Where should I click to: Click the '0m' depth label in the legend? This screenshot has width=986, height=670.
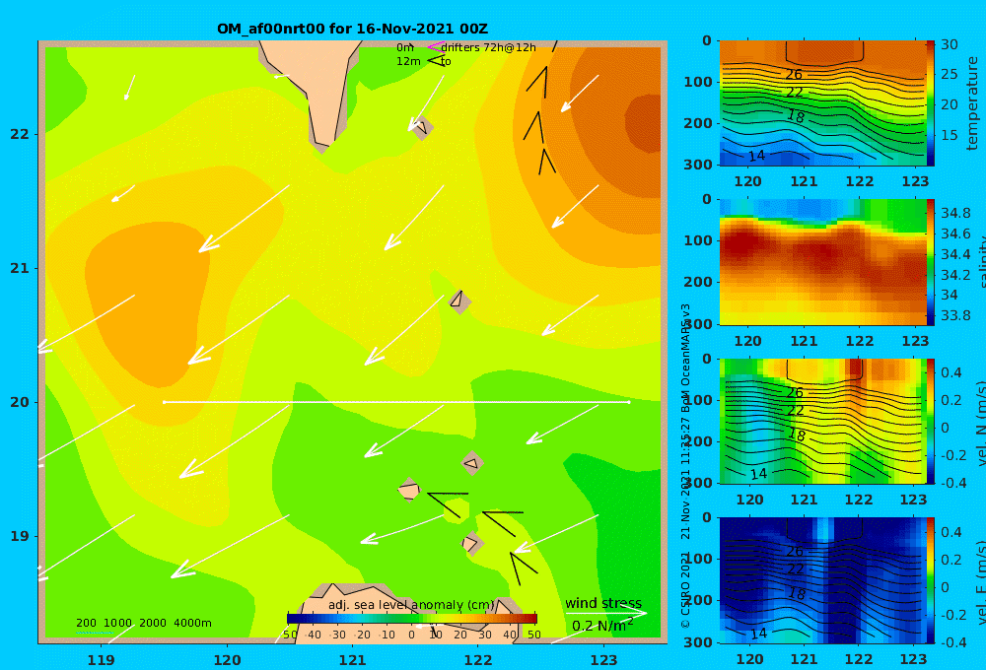(x=405, y=47)
